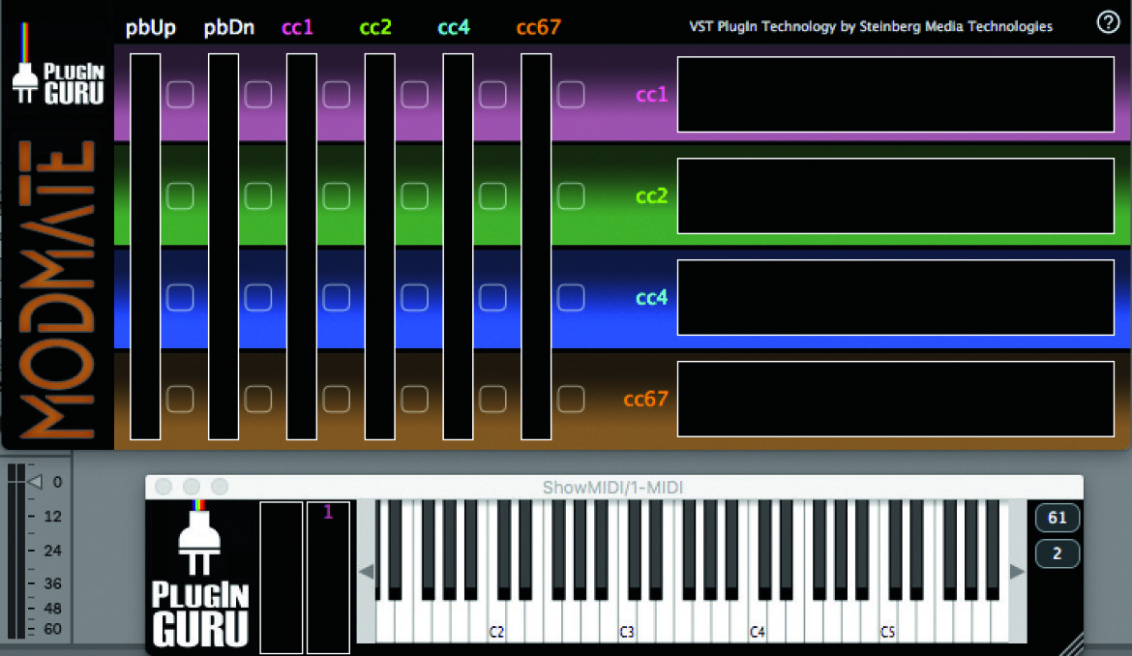Click the green cc2 column header

click(375, 27)
